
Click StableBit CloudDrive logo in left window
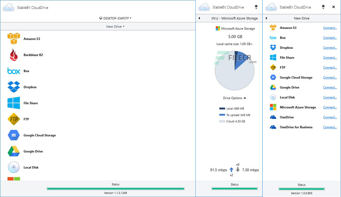pos(9,7)
